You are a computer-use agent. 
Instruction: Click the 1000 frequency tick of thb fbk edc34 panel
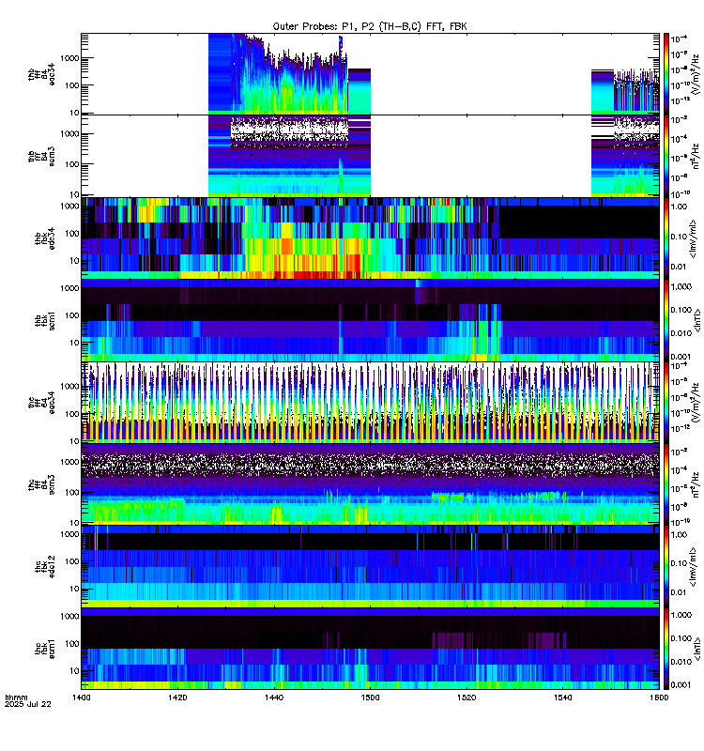point(69,206)
